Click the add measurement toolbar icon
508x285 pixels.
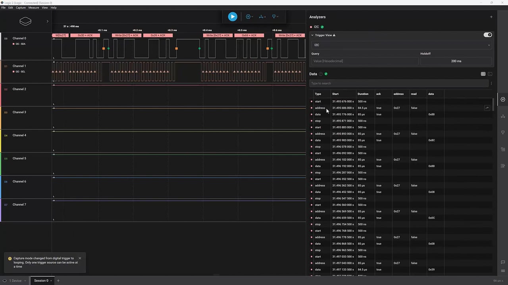point(262,17)
